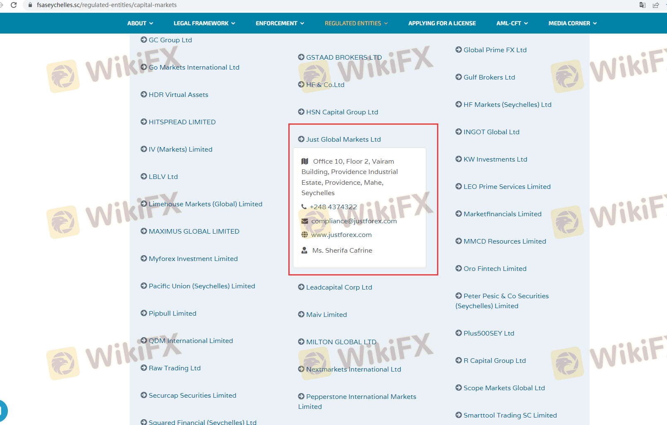
Task: Go to APPLYING FOR A LICENSE page
Action: click(x=442, y=23)
